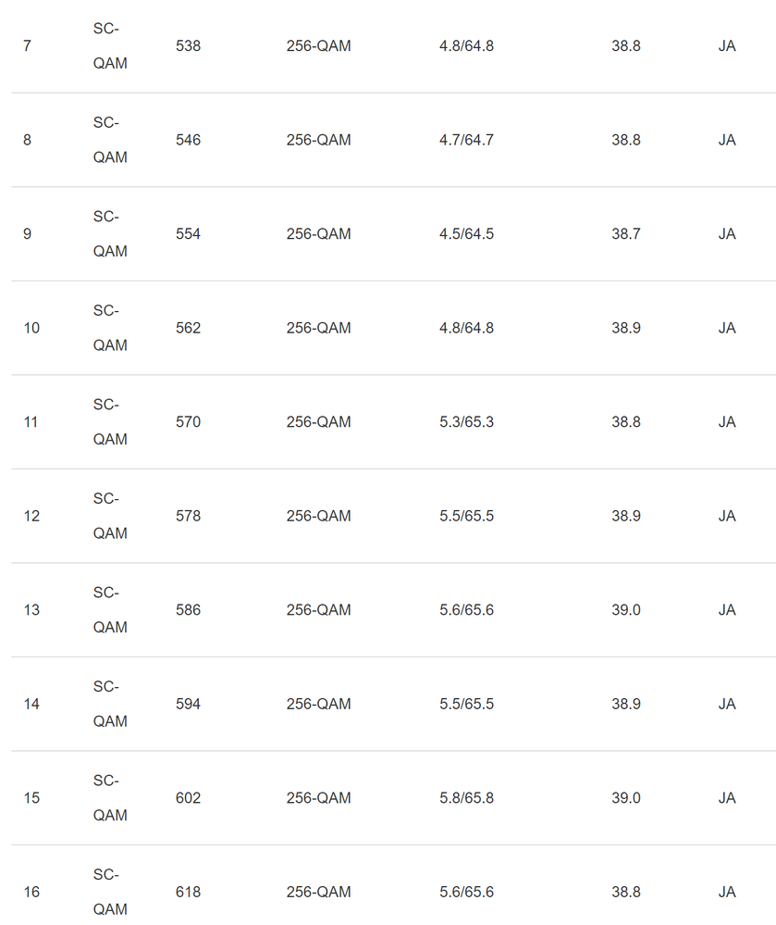
Task: Click frequency value 586
Action: pyautogui.click(x=188, y=609)
